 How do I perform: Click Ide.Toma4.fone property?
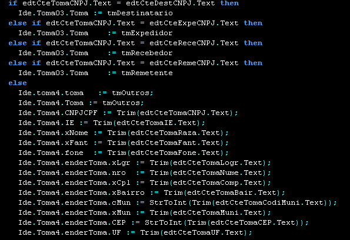(x=51, y=153)
